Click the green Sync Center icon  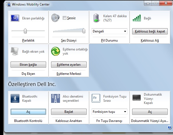[x=56, y=51]
